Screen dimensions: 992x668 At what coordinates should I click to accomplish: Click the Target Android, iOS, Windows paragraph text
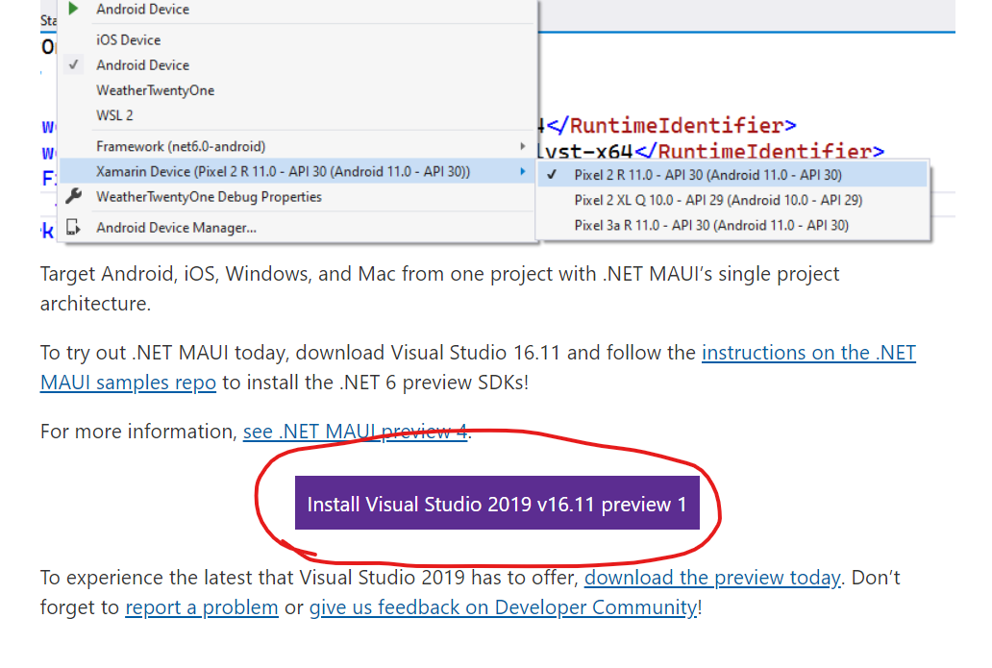point(439,288)
